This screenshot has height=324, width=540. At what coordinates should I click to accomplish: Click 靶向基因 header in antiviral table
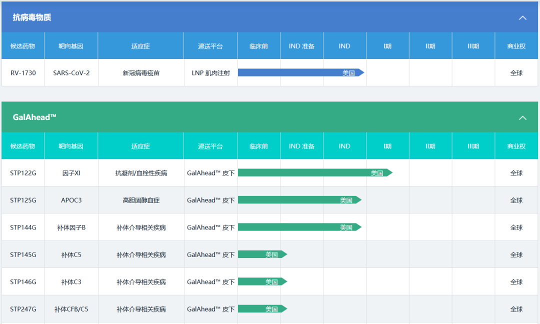click(71, 46)
